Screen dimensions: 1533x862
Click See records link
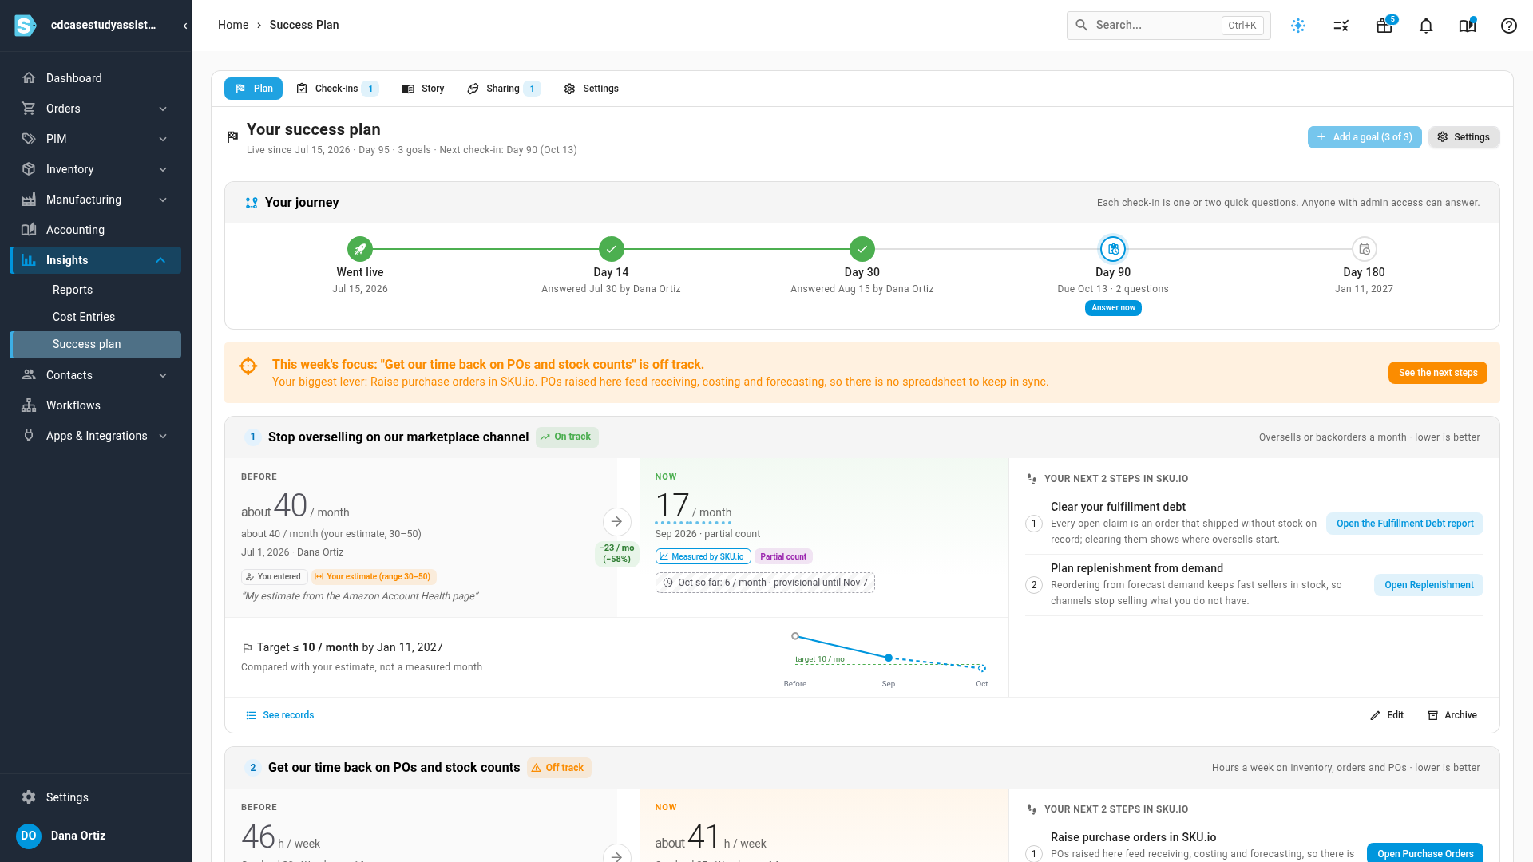[279, 715]
